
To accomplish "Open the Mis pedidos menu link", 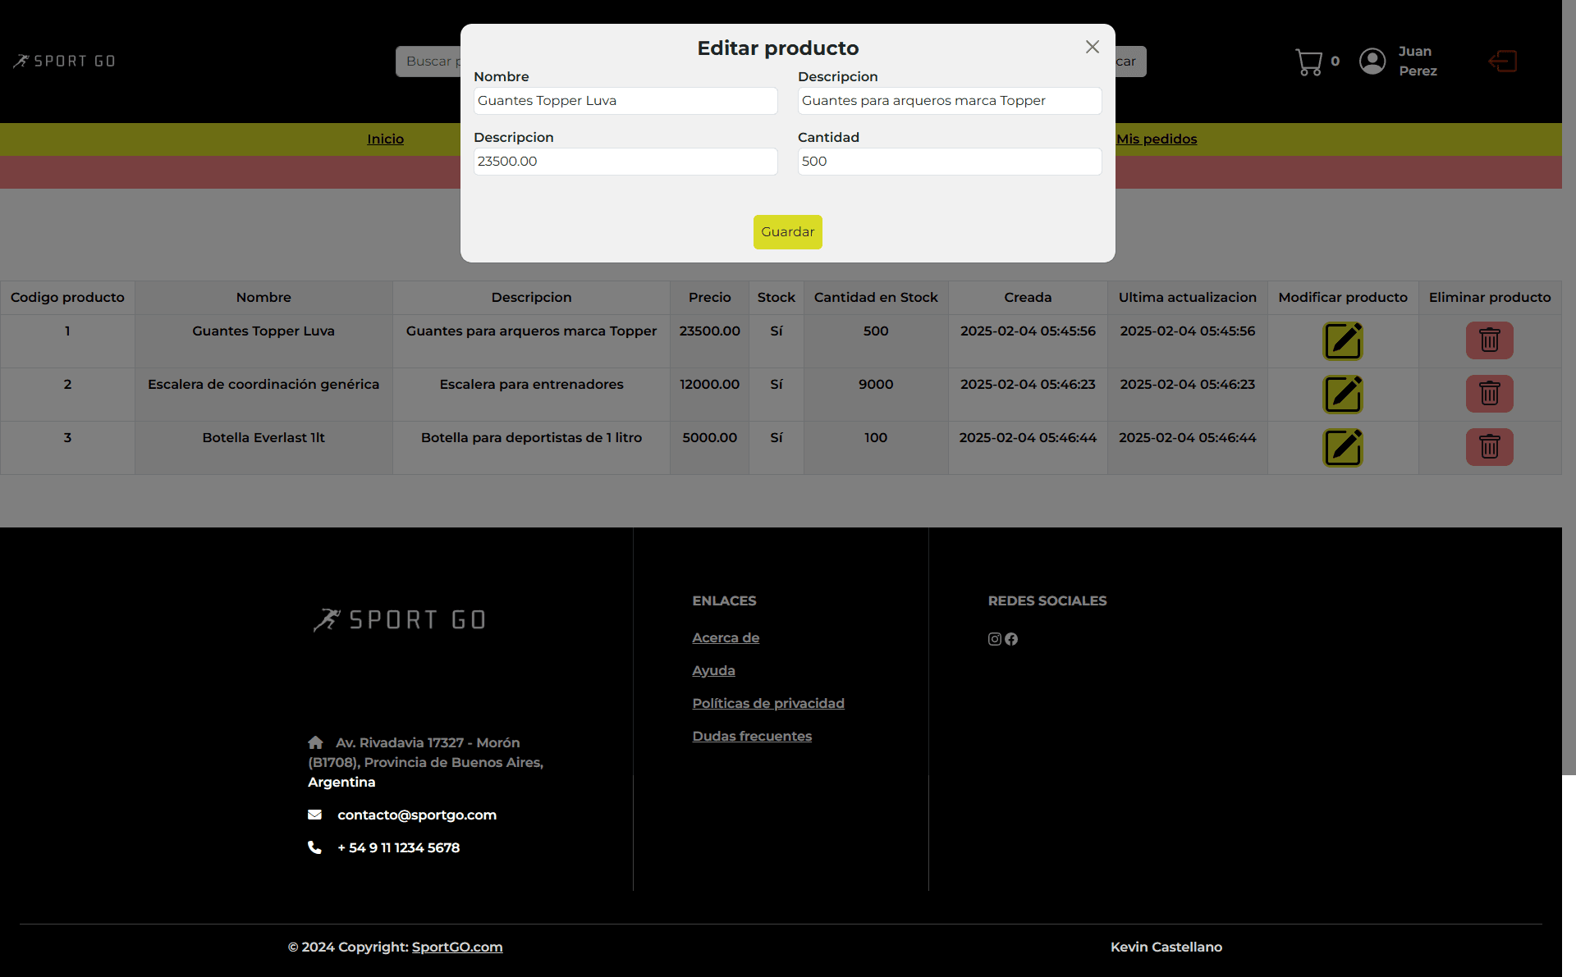I will [x=1157, y=139].
